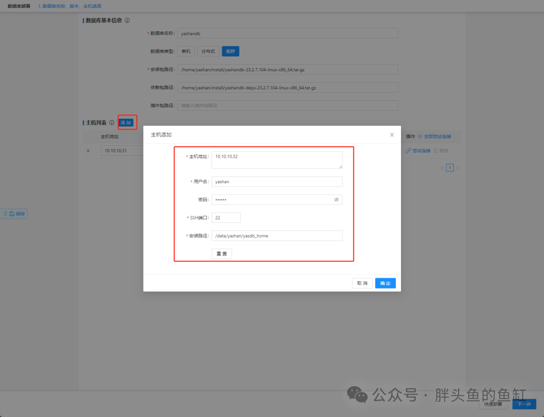Screen dimensions: 544x417
Task: Click the 确定 button in dialog
Action: coord(385,283)
